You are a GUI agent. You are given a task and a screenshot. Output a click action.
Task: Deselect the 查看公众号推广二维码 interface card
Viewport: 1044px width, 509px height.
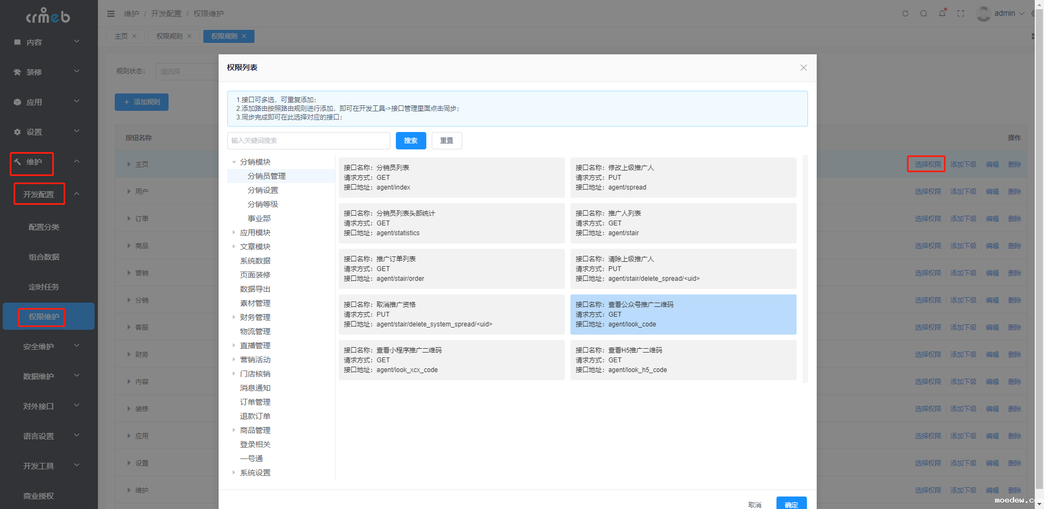click(683, 315)
